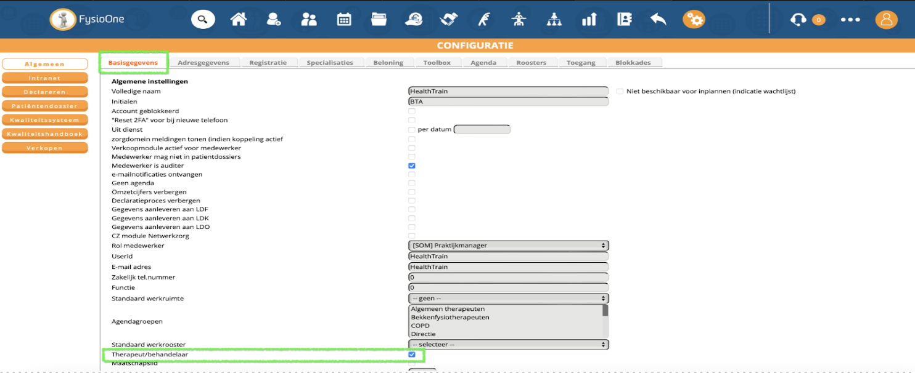Open the search magnifier in the top bar
915x373 pixels.
pyautogui.click(x=203, y=19)
